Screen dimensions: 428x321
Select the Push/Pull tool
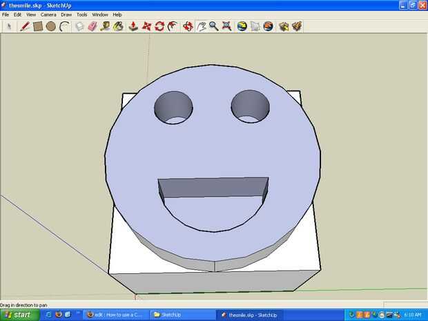coord(133,26)
